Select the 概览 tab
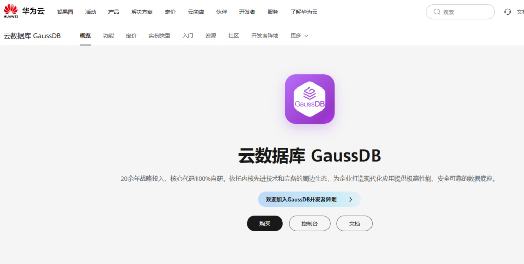Screen dimensions: 524x264 coord(85,36)
